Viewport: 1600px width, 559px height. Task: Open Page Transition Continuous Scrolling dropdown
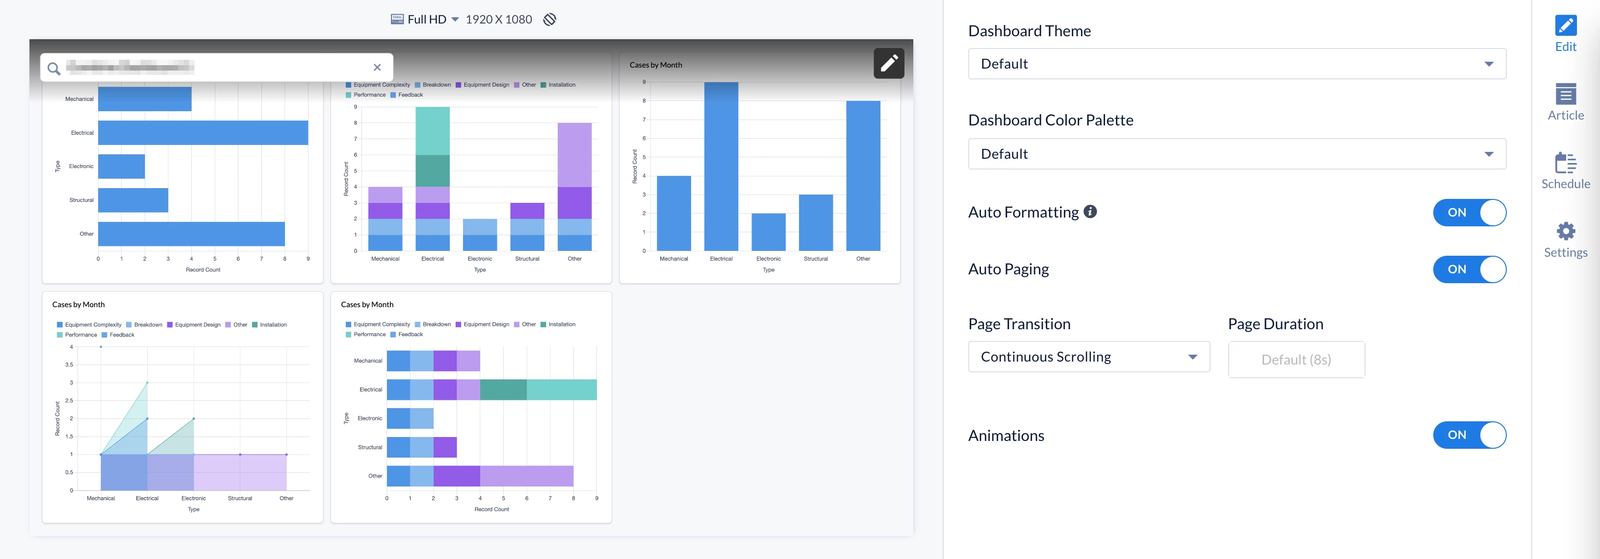coord(1088,357)
